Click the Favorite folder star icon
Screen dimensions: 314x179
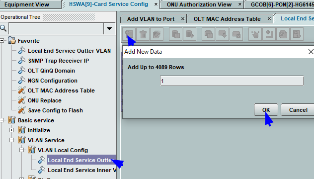[x=12, y=40]
